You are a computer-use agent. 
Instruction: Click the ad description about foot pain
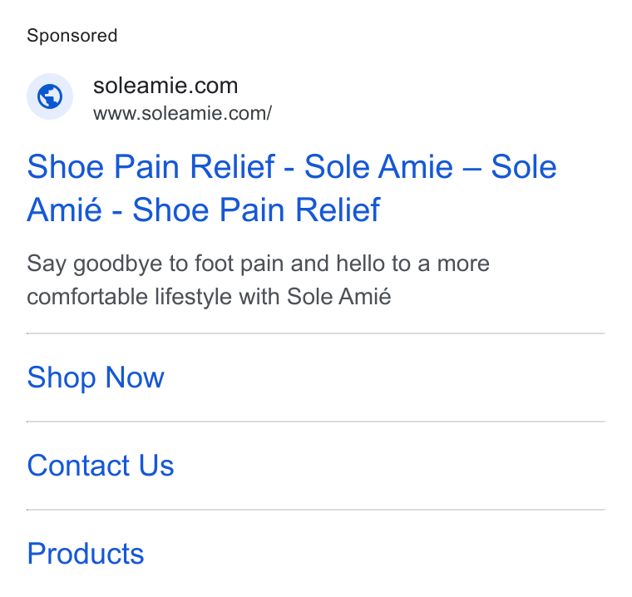coord(258,280)
